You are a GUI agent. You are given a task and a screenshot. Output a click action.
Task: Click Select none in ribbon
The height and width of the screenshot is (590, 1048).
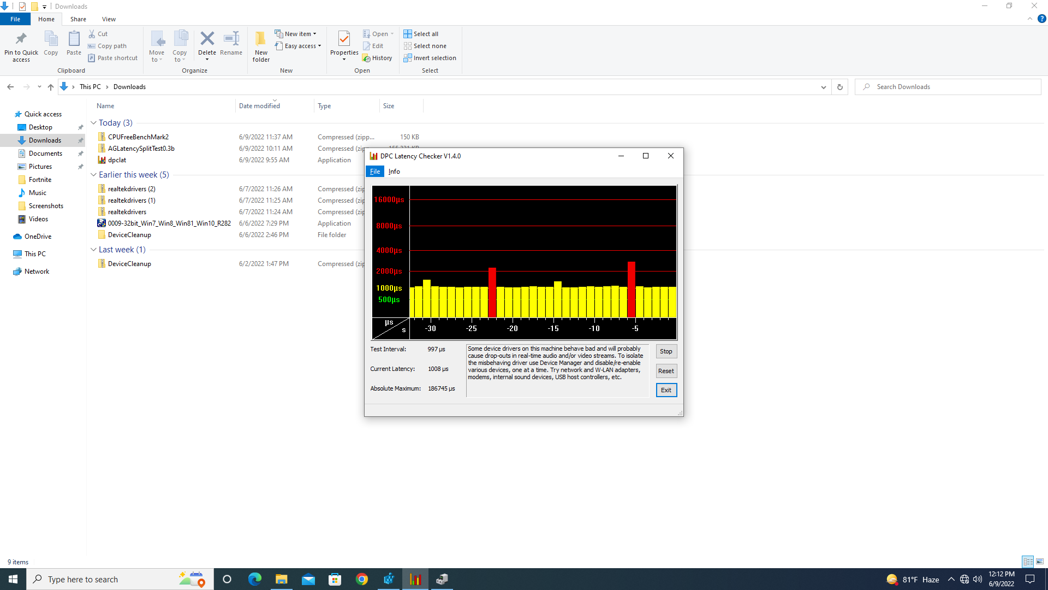coord(425,46)
